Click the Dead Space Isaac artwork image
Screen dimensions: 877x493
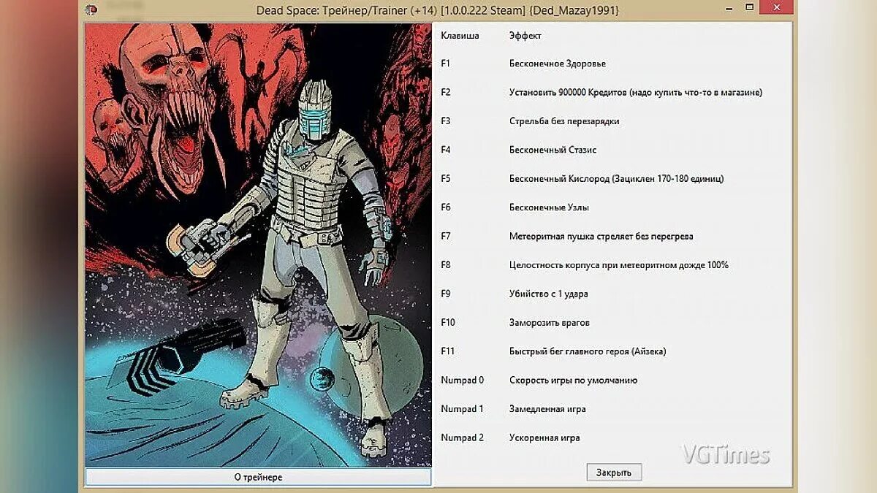258,245
